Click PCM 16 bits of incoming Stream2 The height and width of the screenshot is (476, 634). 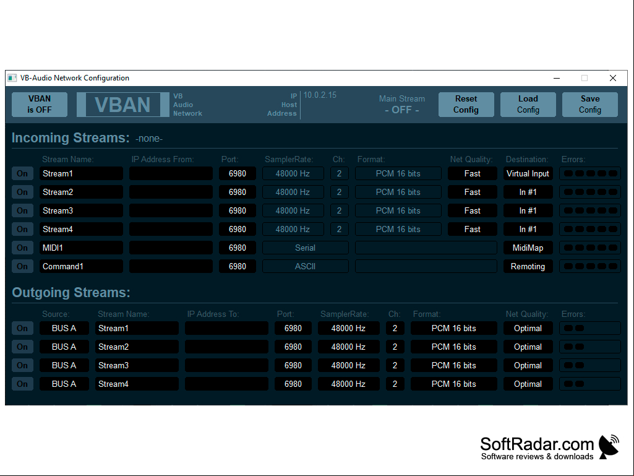click(x=398, y=192)
